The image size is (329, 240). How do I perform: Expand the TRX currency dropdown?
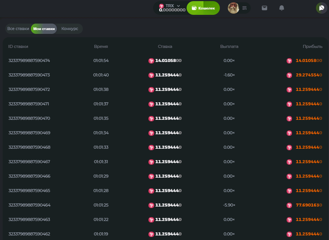point(178,6)
